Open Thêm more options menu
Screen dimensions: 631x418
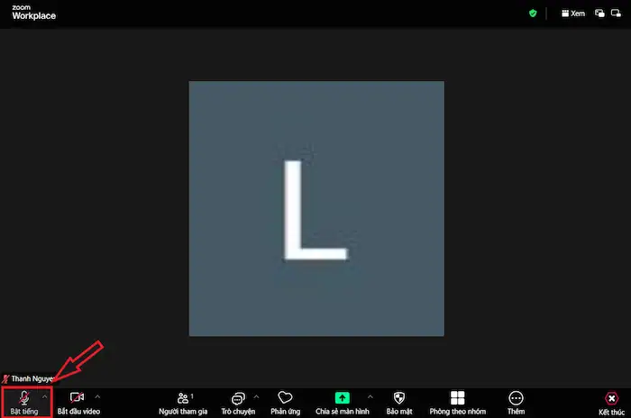pos(516,400)
